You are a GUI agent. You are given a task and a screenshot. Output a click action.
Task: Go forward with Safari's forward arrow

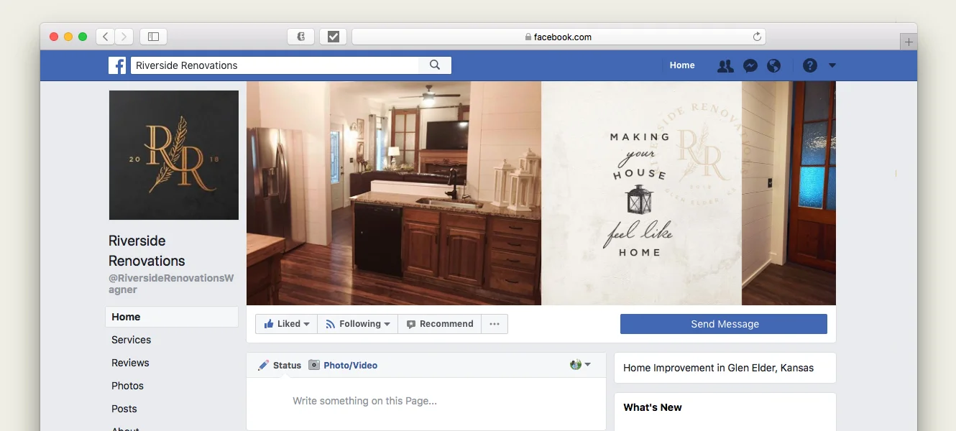[124, 37]
